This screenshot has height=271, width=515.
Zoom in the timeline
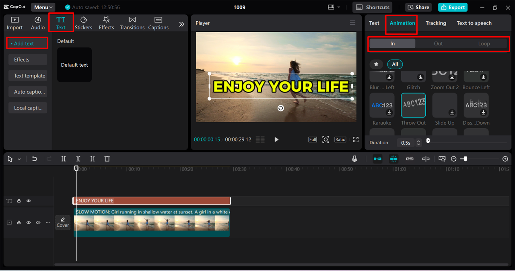click(x=505, y=159)
